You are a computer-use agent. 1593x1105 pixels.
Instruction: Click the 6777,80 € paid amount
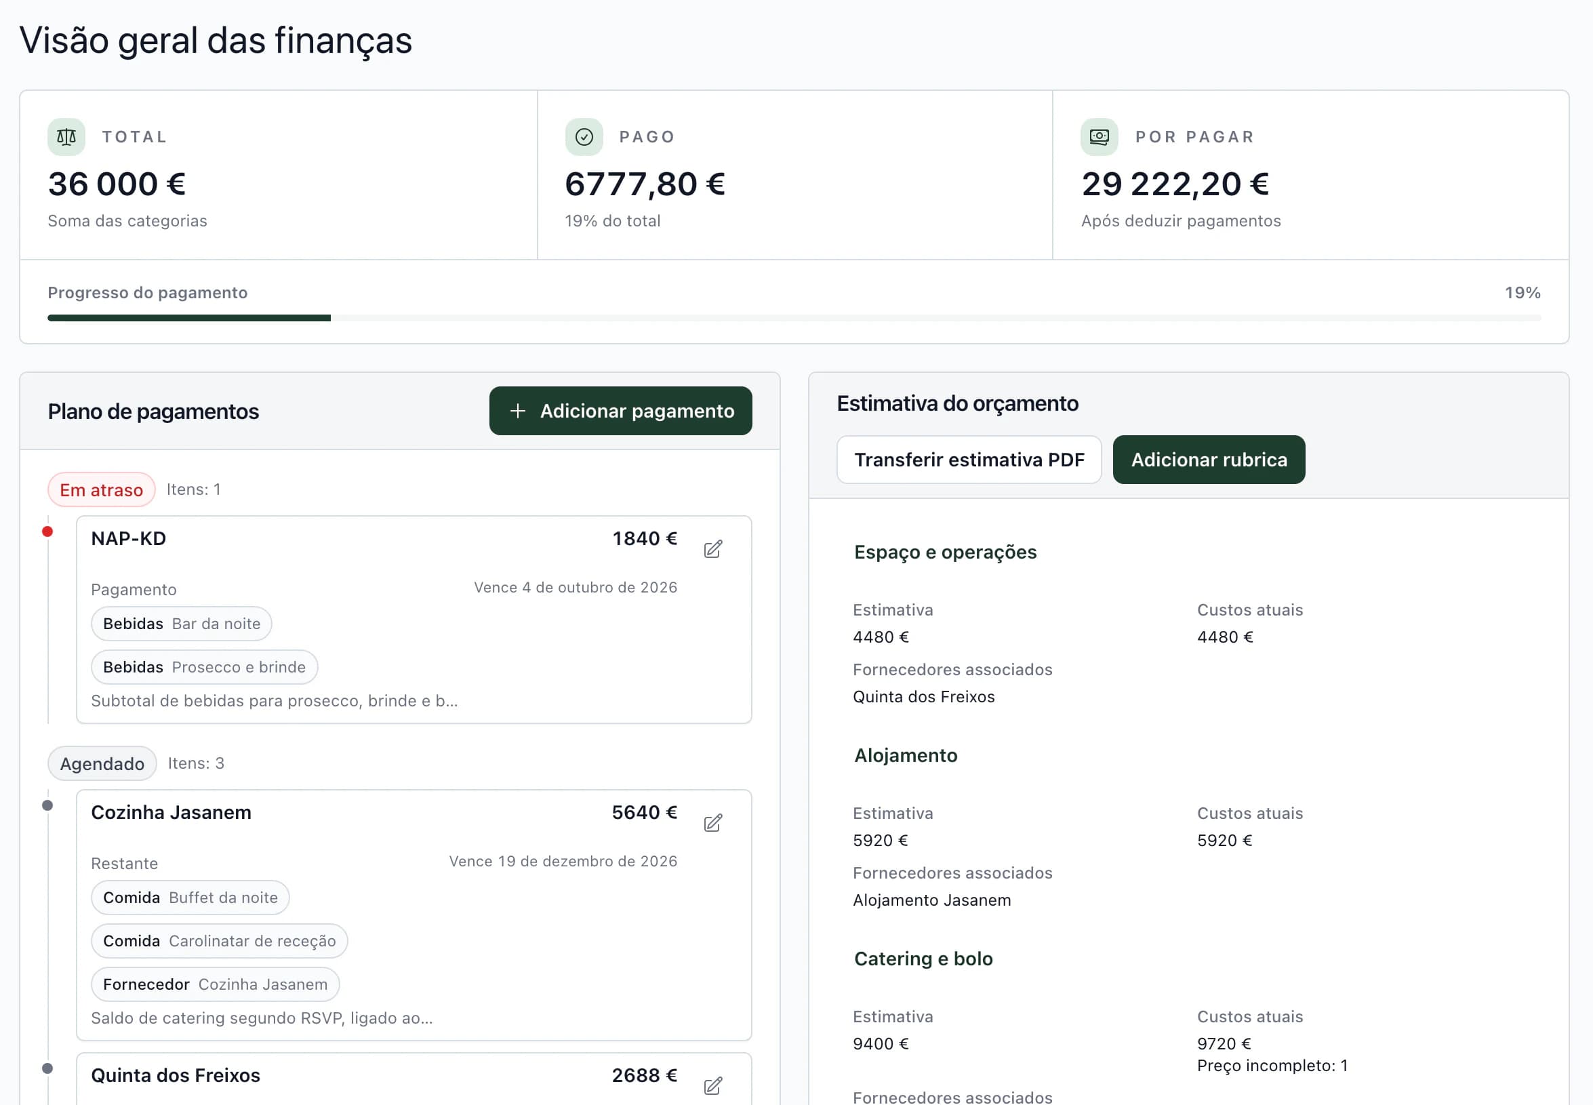tap(645, 184)
